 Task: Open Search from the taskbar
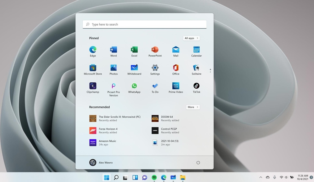click(116, 178)
